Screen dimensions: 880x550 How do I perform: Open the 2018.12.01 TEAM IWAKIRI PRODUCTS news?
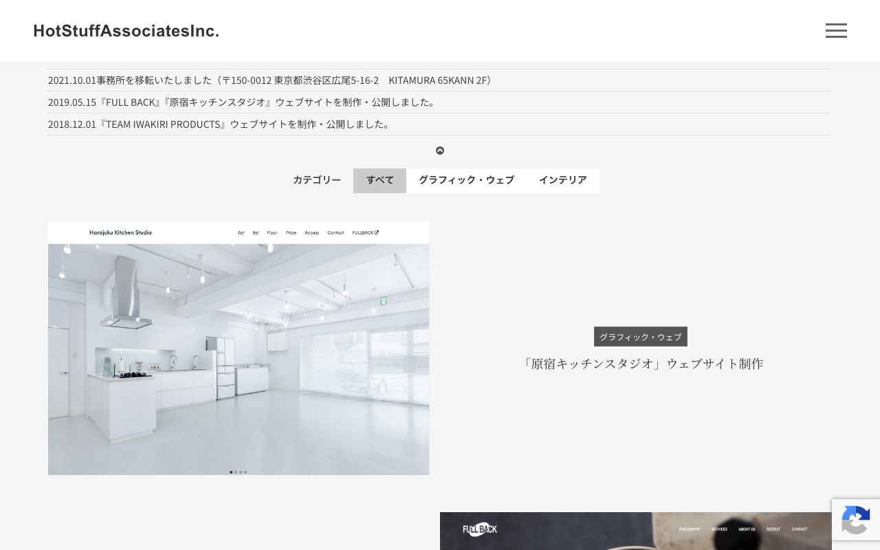[x=220, y=124]
